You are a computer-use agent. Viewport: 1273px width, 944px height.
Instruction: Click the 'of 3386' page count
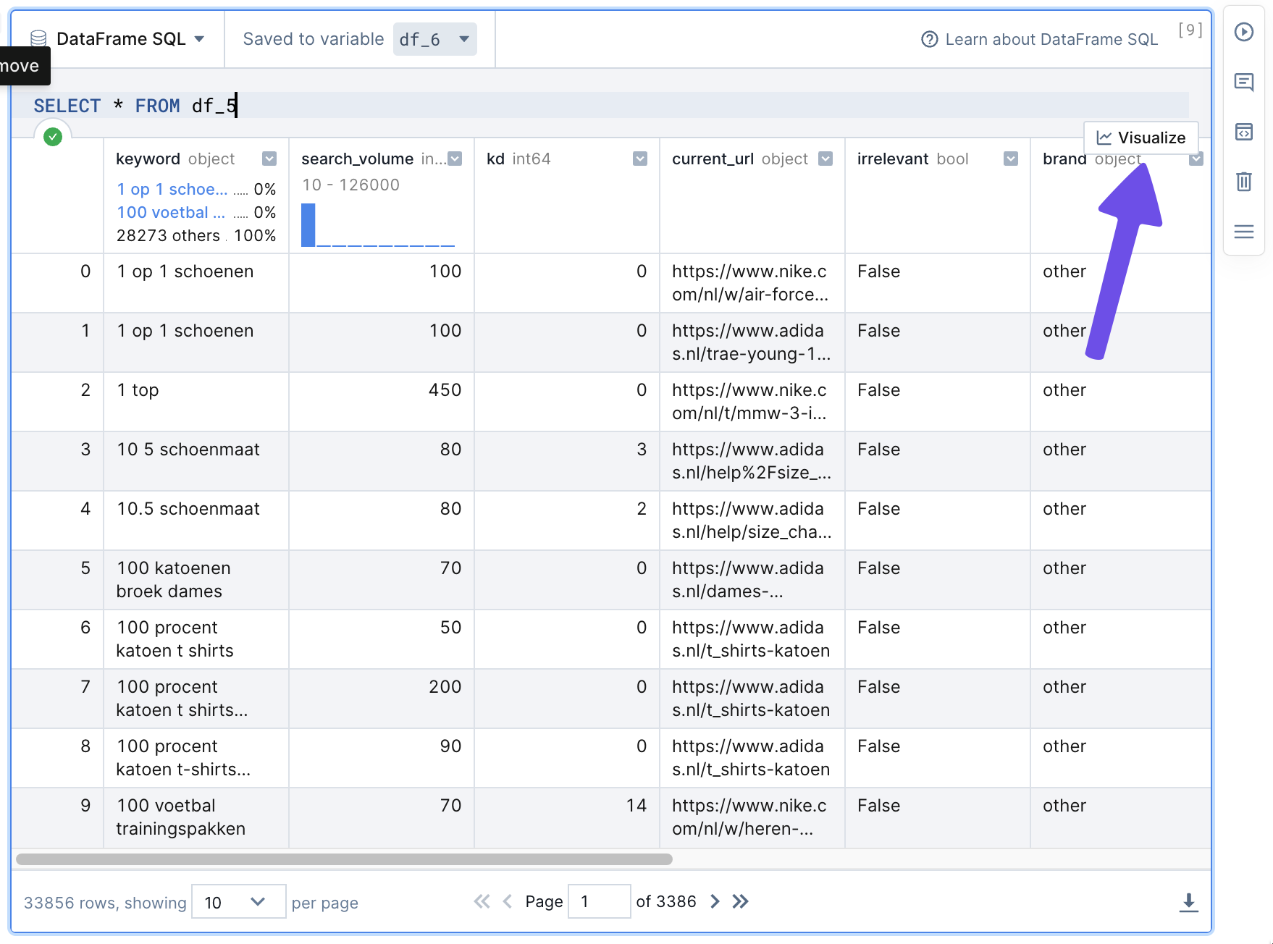(x=666, y=901)
